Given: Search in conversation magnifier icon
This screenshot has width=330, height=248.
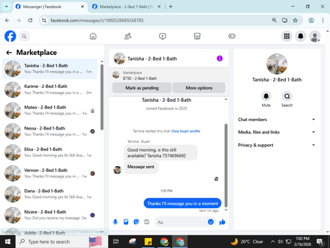Looking at the screenshot, I should [x=287, y=97].
